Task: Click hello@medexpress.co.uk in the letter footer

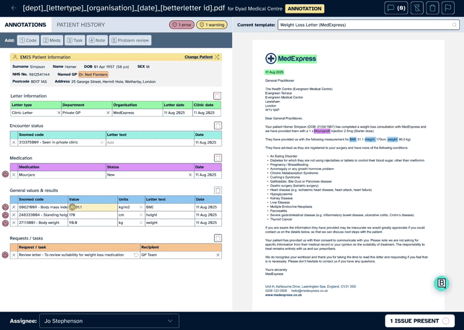Action: 309,291
